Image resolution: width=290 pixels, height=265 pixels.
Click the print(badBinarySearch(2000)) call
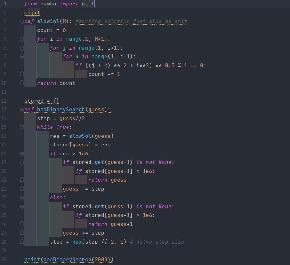click(69, 259)
